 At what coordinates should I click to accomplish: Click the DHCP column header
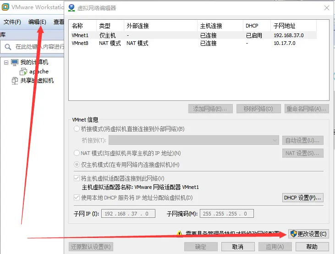[252, 26]
